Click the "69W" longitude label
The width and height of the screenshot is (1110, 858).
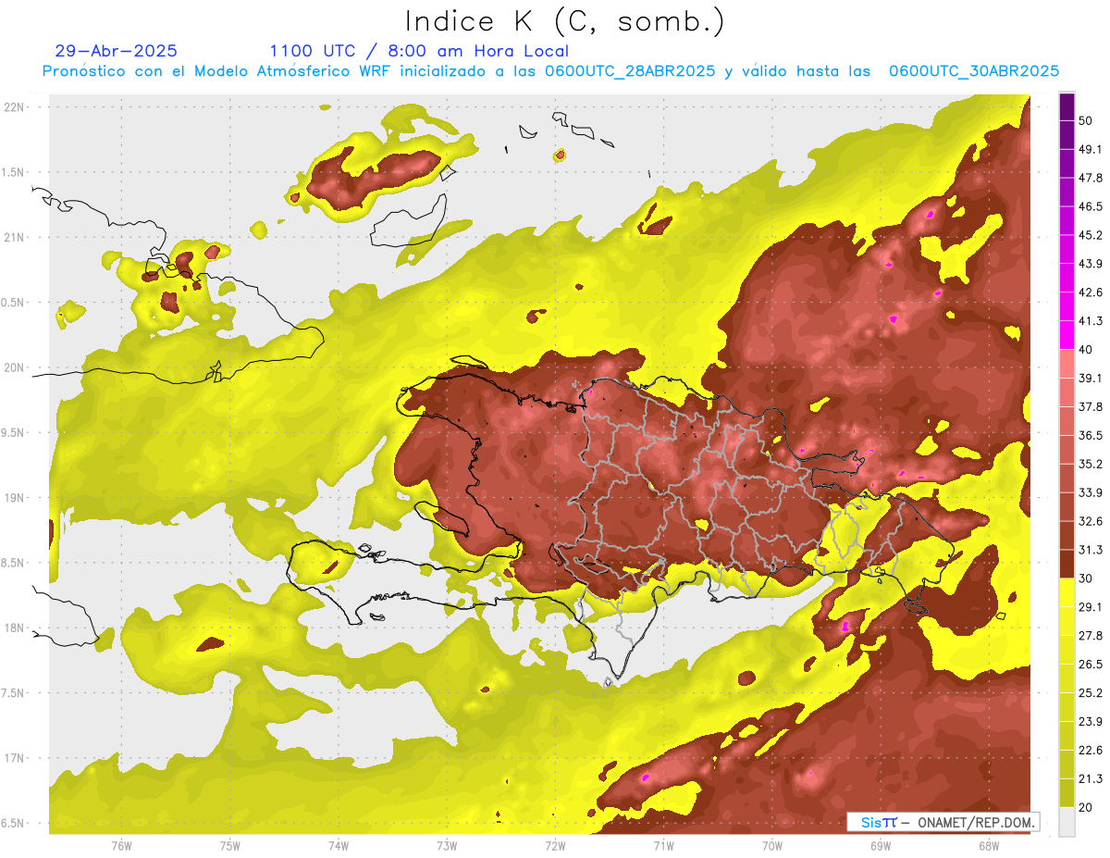coord(880,846)
